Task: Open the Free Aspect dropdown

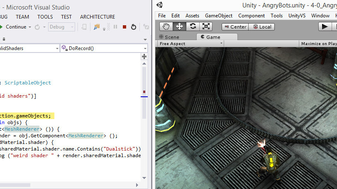Action: (x=190, y=44)
